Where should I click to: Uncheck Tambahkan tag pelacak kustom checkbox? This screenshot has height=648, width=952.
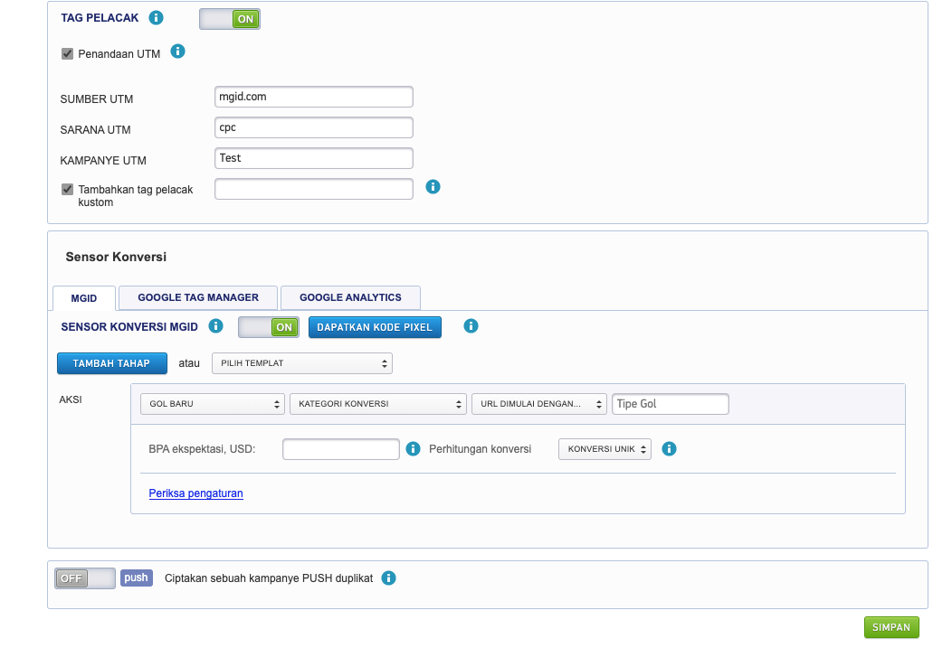[67, 190]
